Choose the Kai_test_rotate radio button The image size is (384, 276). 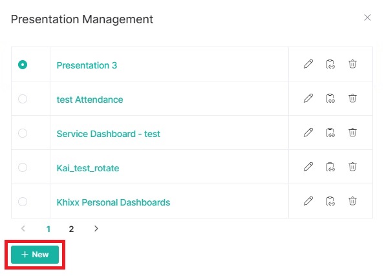(x=23, y=167)
